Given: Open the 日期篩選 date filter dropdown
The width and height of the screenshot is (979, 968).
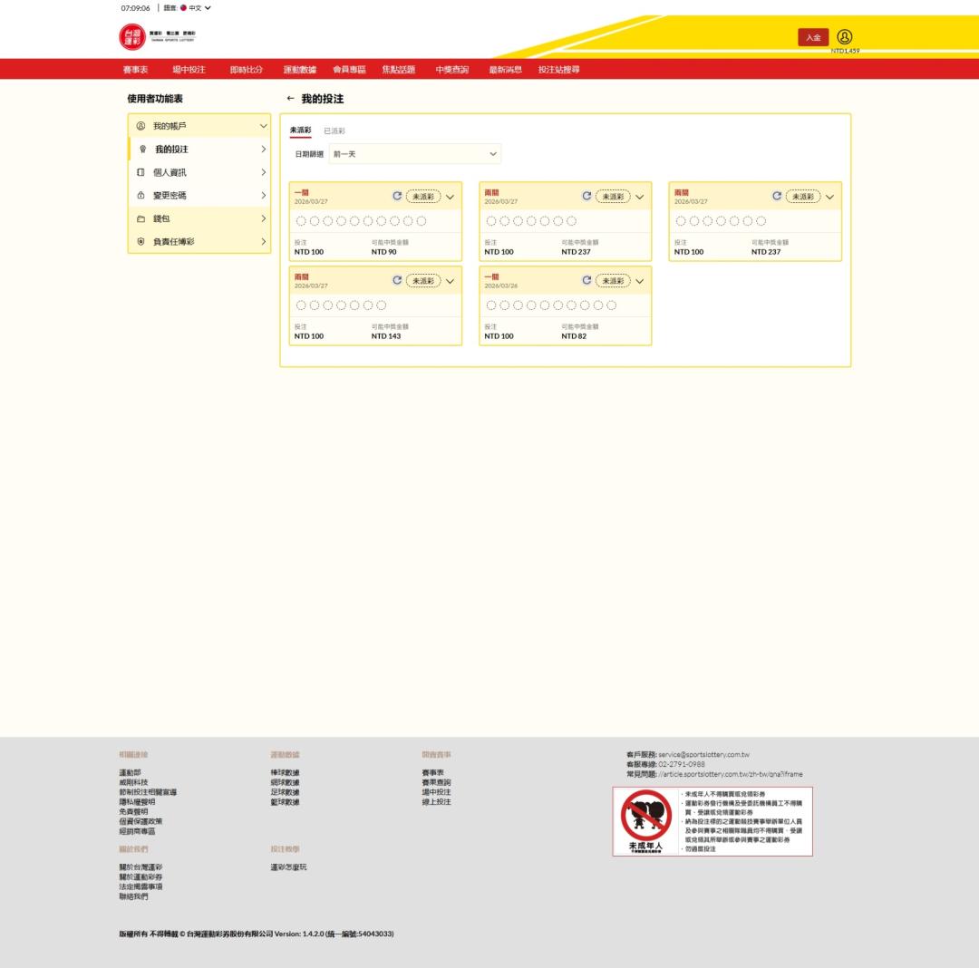Looking at the screenshot, I should [414, 153].
